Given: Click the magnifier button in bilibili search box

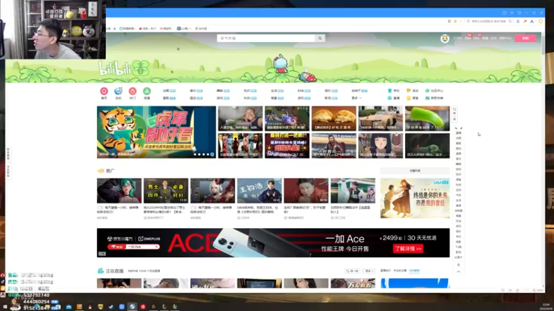Looking at the screenshot, I should coord(320,38).
